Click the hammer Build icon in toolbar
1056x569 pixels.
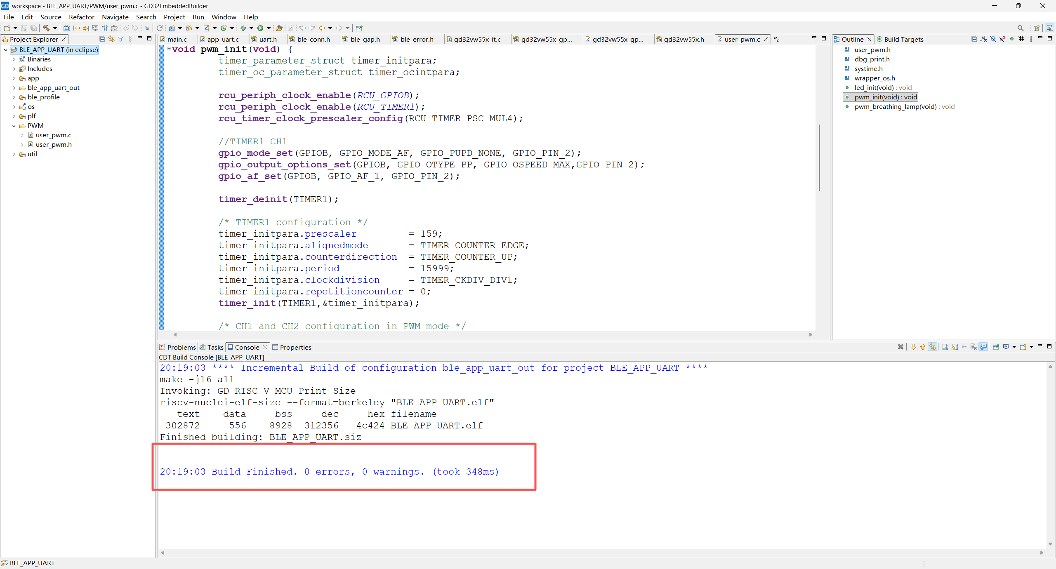46,28
